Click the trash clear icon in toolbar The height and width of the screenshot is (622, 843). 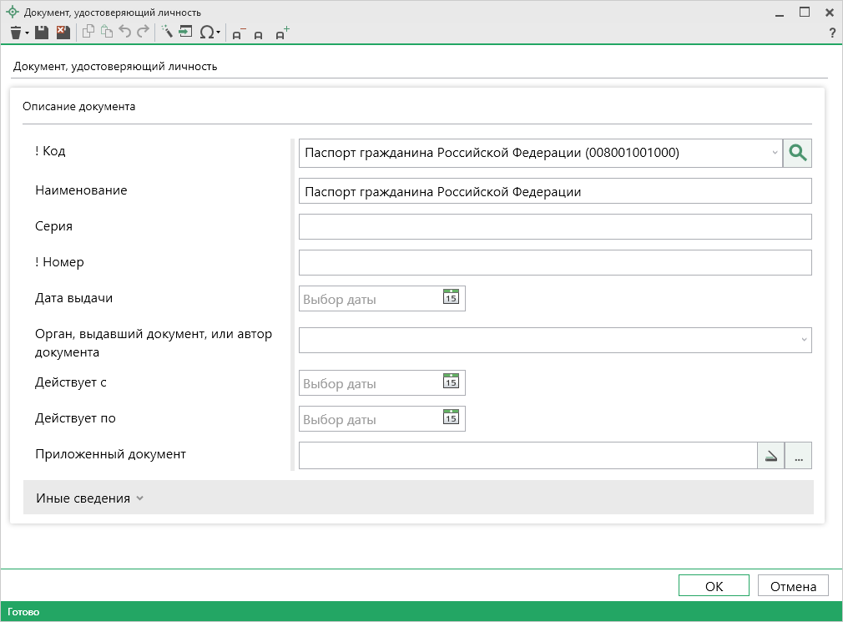point(15,33)
